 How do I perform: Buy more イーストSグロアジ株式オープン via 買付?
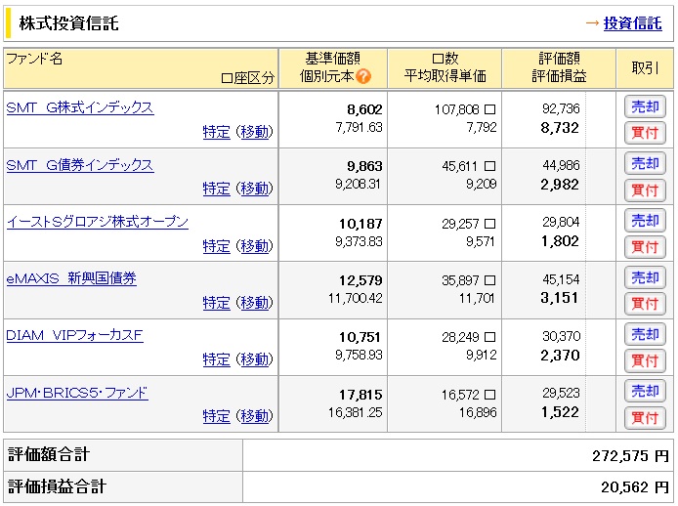(x=645, y=247)
